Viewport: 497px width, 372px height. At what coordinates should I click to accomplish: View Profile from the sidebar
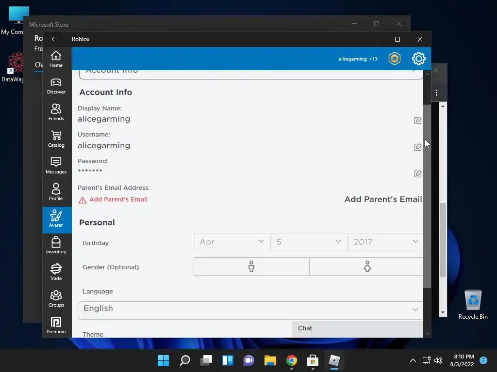(x=56, y=192)
